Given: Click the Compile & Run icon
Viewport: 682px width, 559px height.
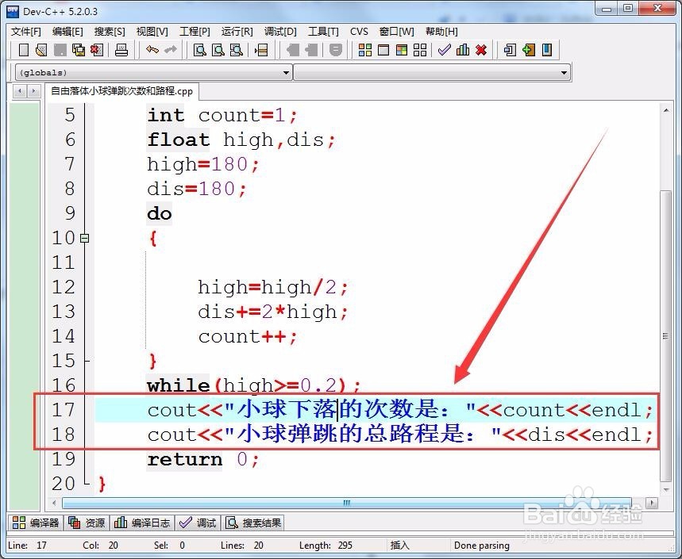Looking at the screenshot, I should point(402,50).
